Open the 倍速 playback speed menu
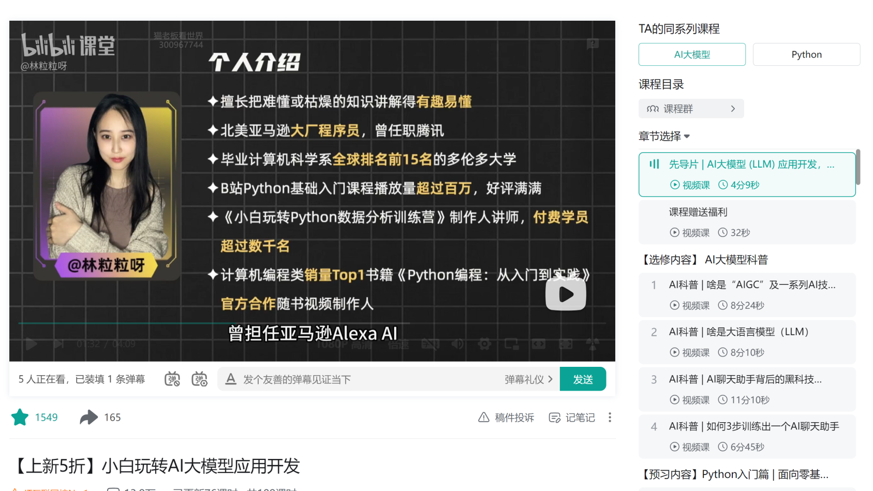Viewport: 873px width, 491px height. click(x=398, y=344)
